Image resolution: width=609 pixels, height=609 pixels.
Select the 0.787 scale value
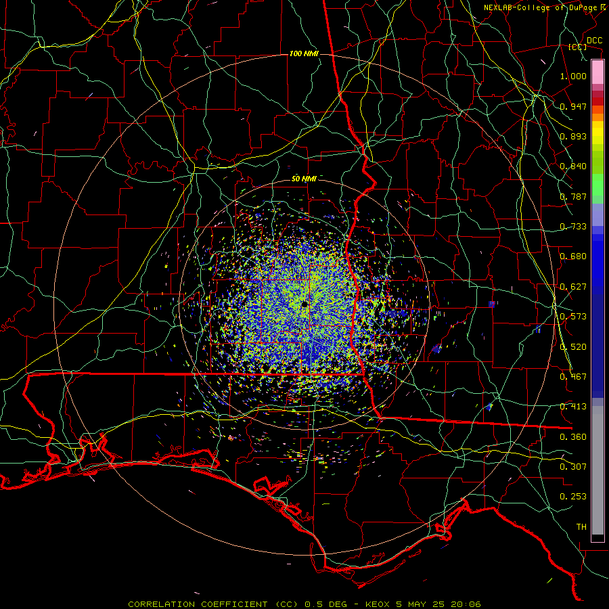[573, 196]
